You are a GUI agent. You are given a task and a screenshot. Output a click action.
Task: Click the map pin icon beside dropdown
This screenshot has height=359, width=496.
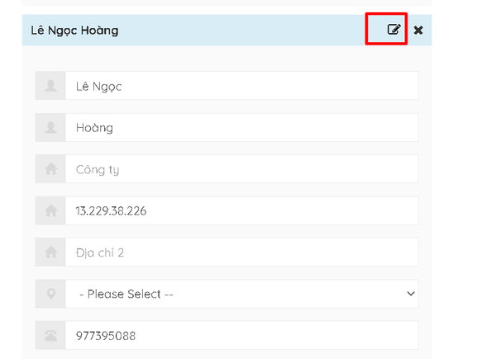point(50,294)
